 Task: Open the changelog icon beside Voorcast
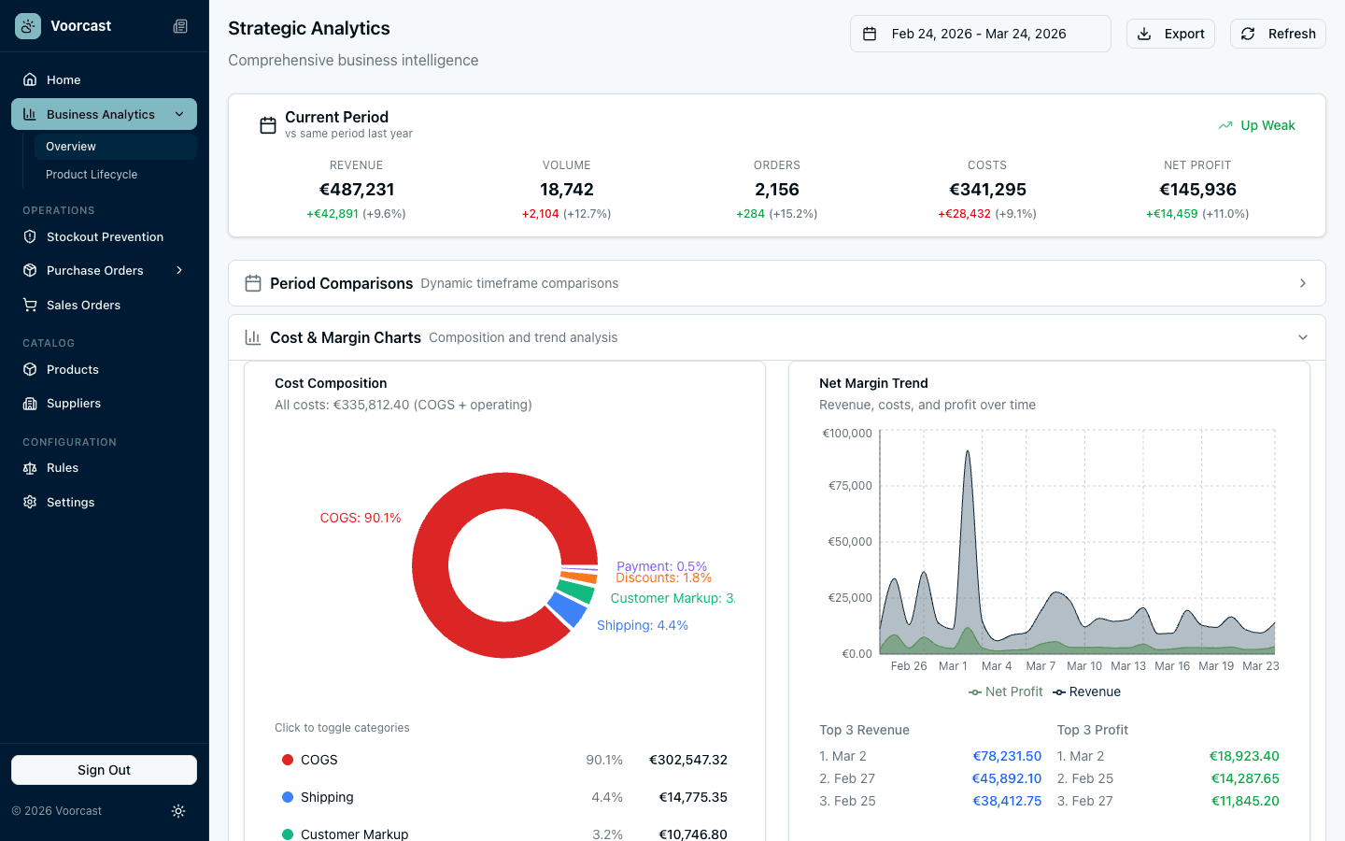tap(180, 25)
